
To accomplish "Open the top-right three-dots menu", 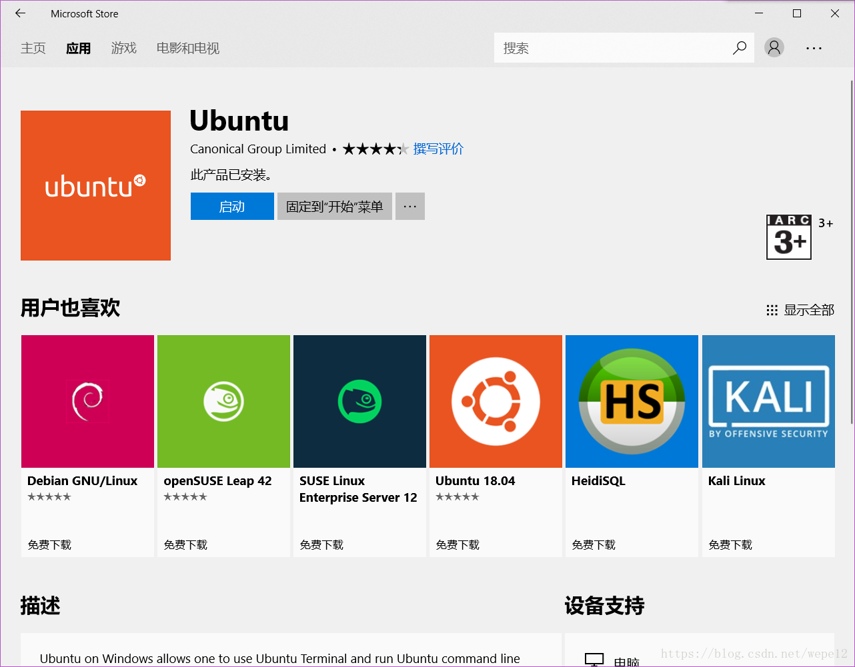I will [814, 48].
